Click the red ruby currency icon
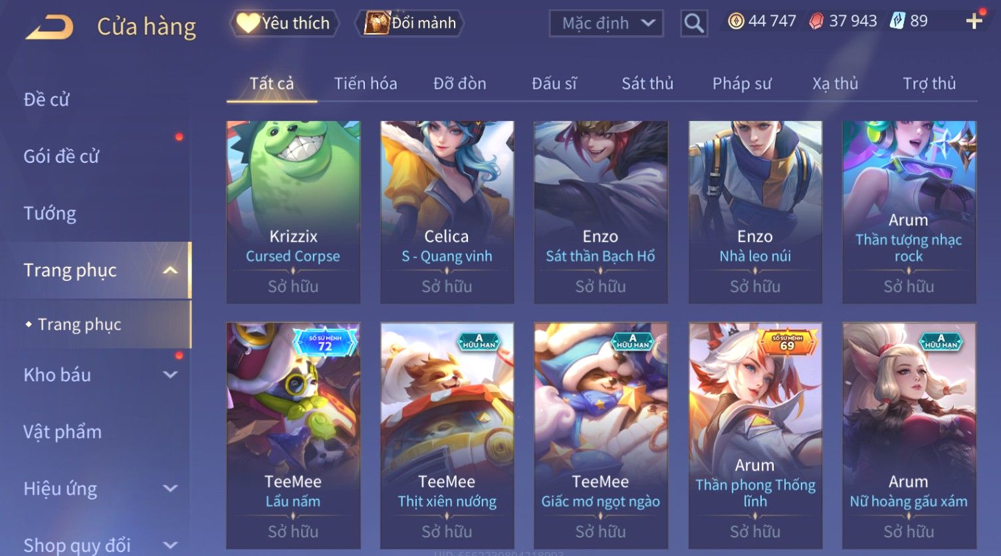This screenshot has height=556, width=1001. 816,21
